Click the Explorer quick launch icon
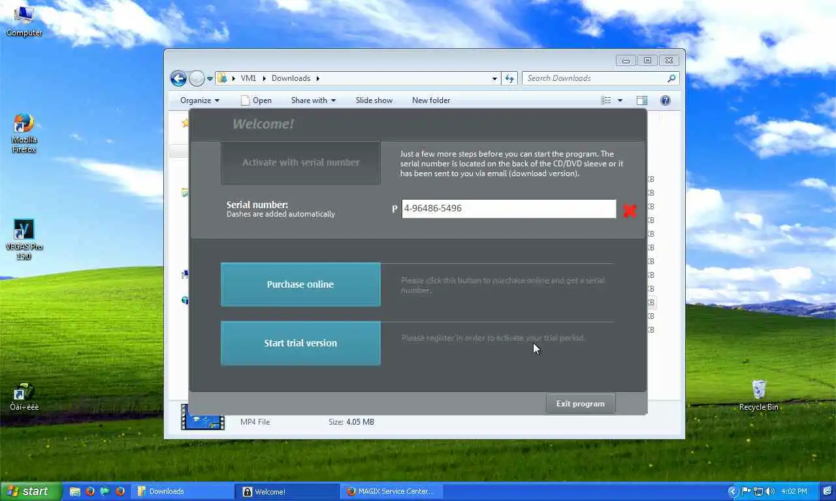This screenshot has width=836, height=501. point(75,491)
